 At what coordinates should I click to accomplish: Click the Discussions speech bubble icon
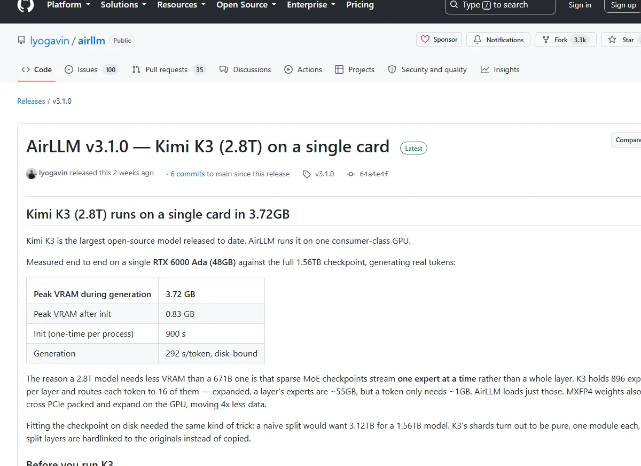coord(224,69)
